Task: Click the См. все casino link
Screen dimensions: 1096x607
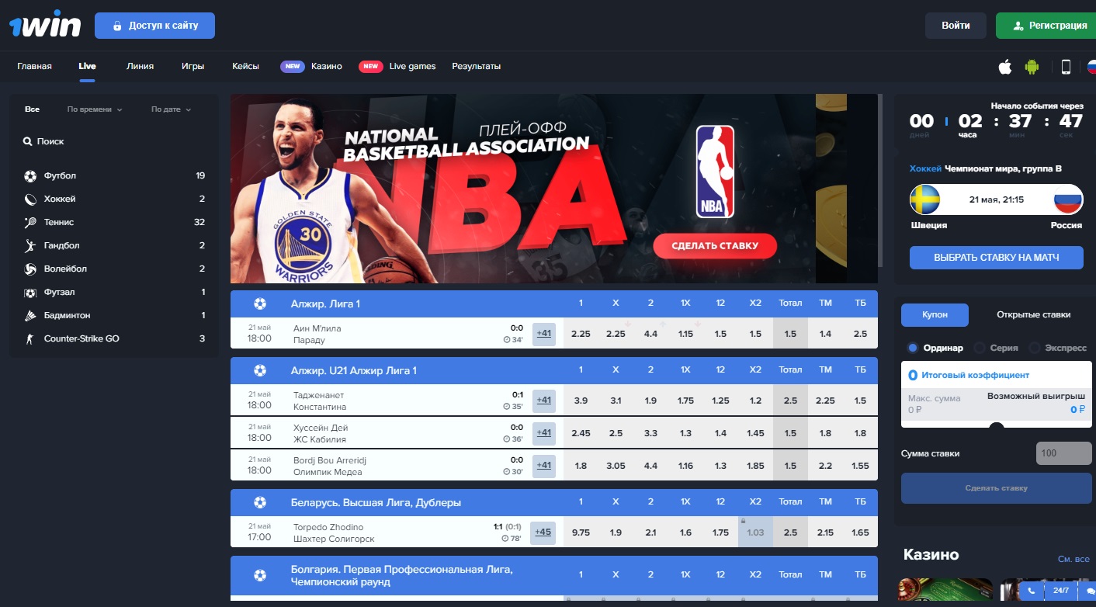Action: tap(1073, 559)
